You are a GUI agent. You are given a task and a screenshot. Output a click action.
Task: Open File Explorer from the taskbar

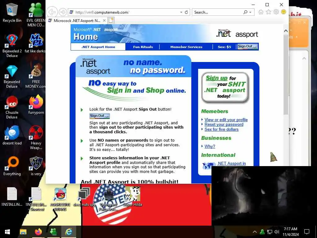click(x=23, y=232)
